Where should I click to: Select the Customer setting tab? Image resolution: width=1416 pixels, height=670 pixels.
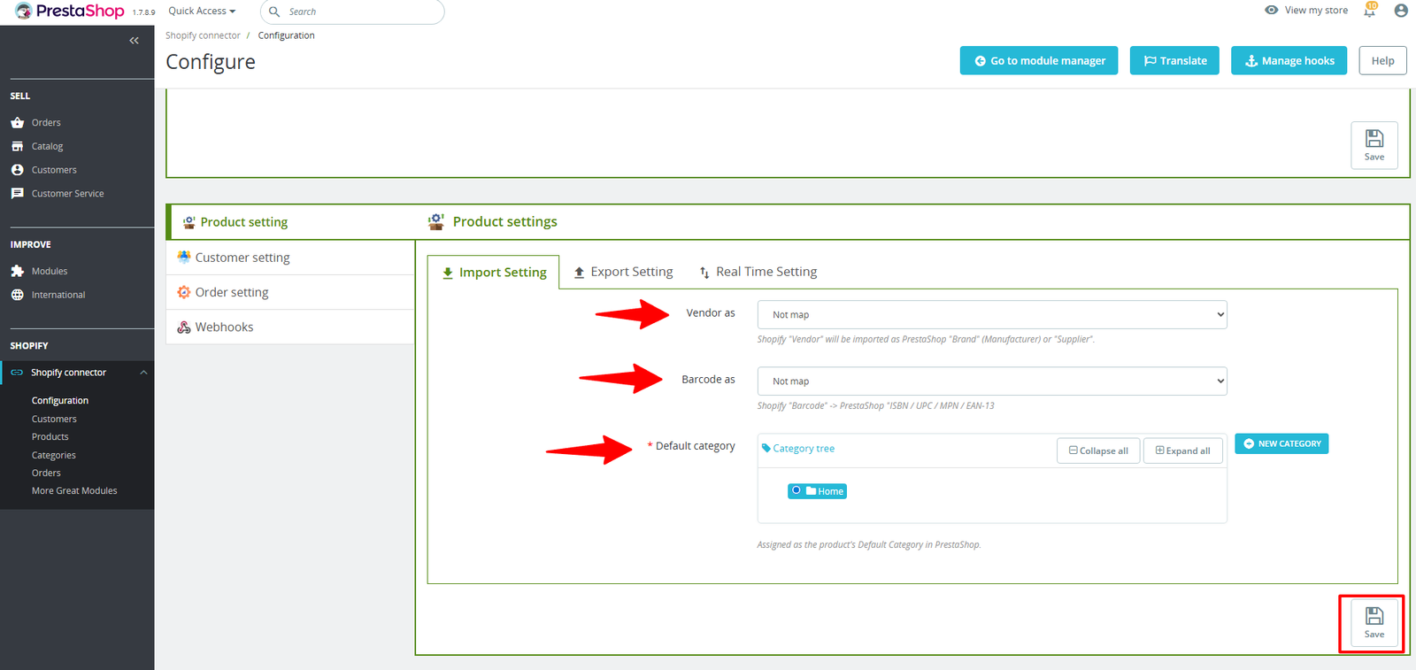290,258
